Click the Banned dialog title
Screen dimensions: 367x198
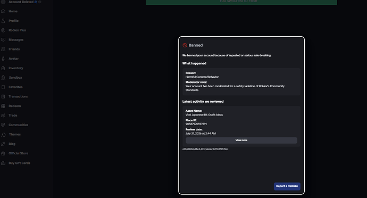click(196, 45)
